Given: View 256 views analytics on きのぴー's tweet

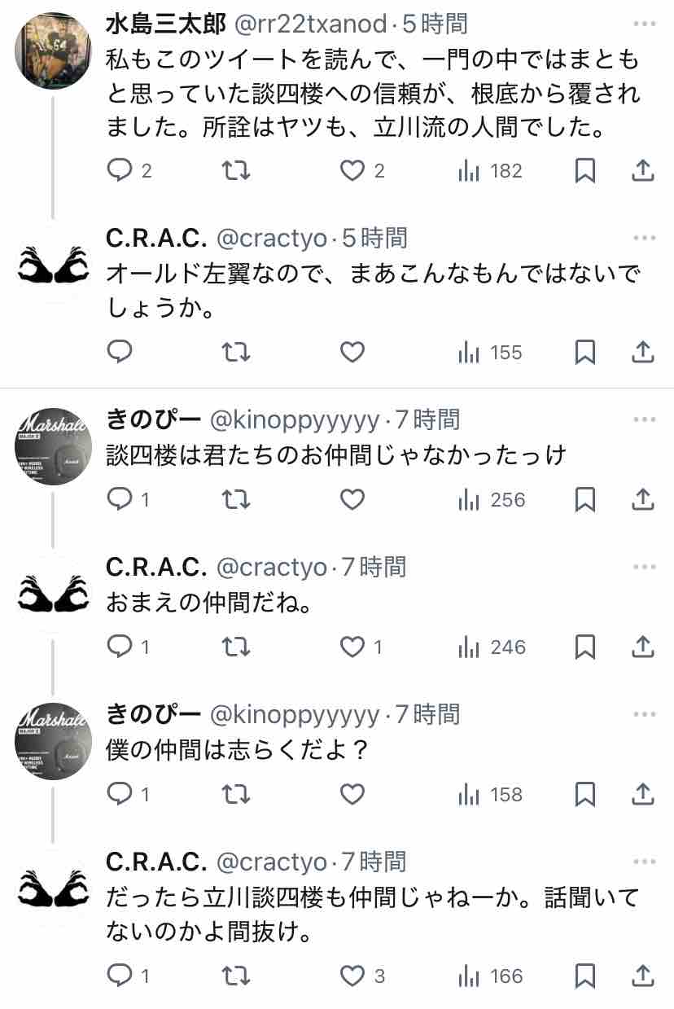Looking at the screenshot, I should pos(490,499).
